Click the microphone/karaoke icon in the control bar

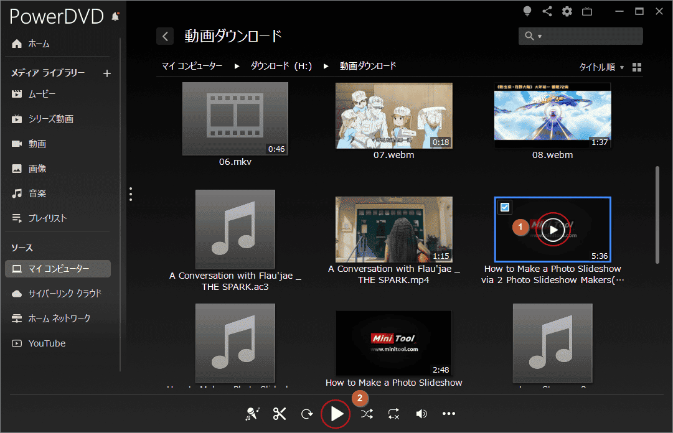coord(252,414)
